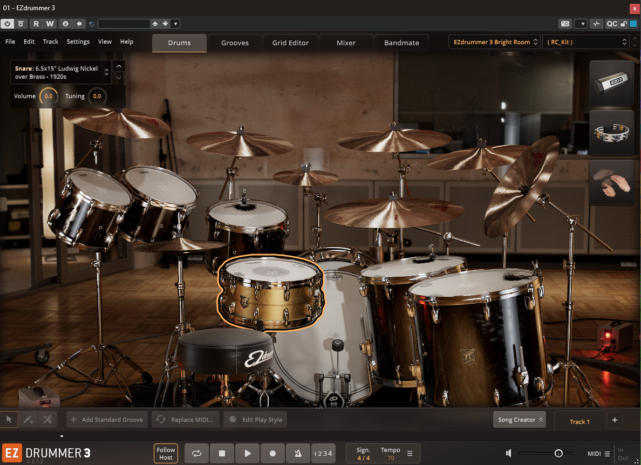Viewport: 641px width, 465px height.
Task: Expand the Song Creator dropdown
Action: click(x=519, y=419)
